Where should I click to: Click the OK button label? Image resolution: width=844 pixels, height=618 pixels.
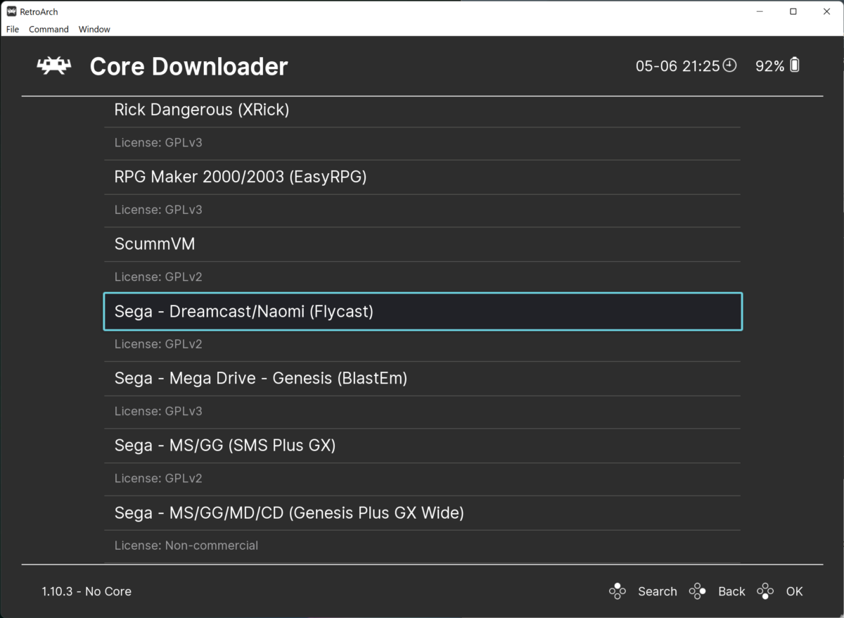point(794,591)
